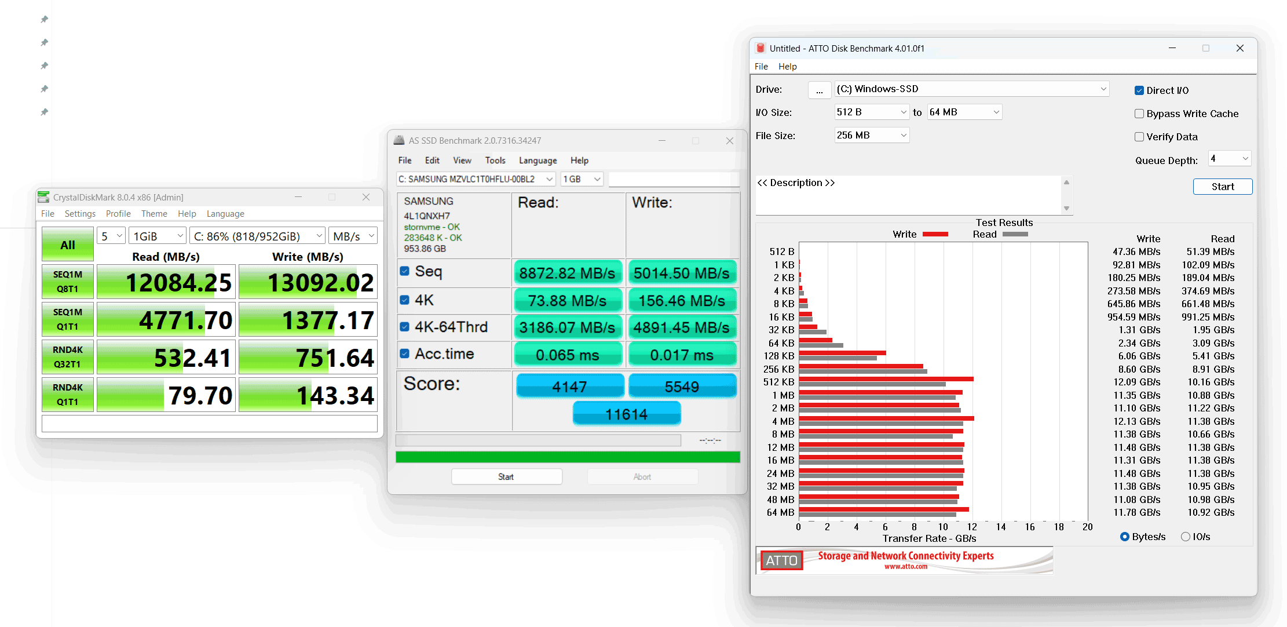Click the total score 11614 in AS SSD
Screen dimensions: 1287x627
tap(627, 414)
